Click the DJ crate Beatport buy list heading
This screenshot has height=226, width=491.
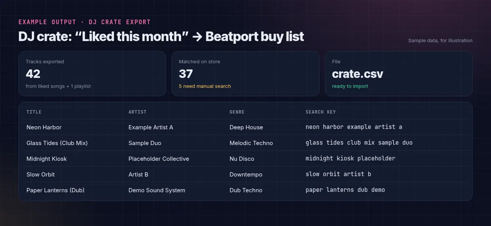tap(161, 36)
